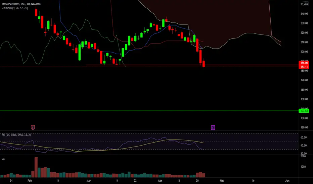Select the Ichimoku (9, 26, 52, 26) indicator legend

[14, 8]
